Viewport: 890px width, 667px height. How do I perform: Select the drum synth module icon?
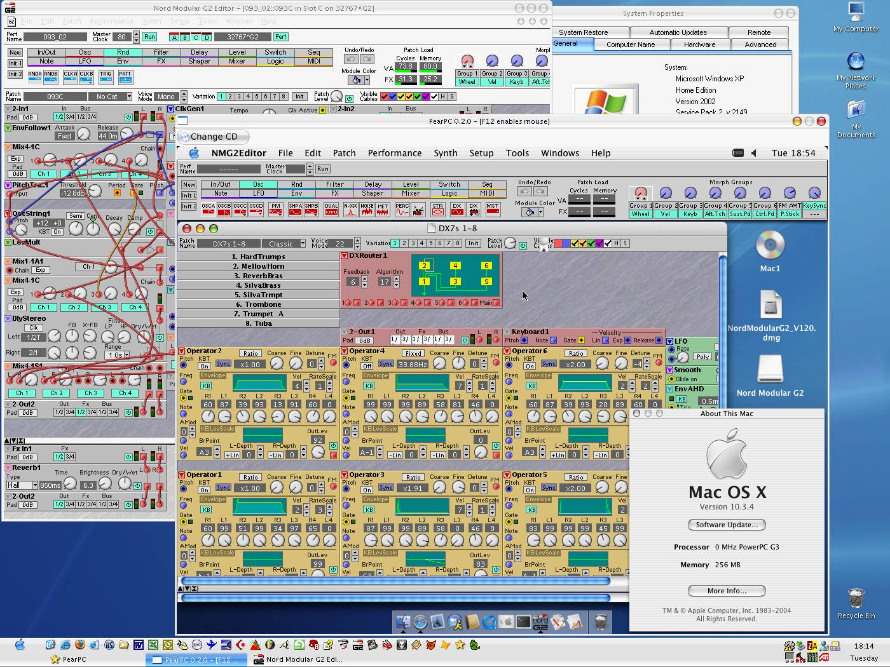tap(418, 209)
